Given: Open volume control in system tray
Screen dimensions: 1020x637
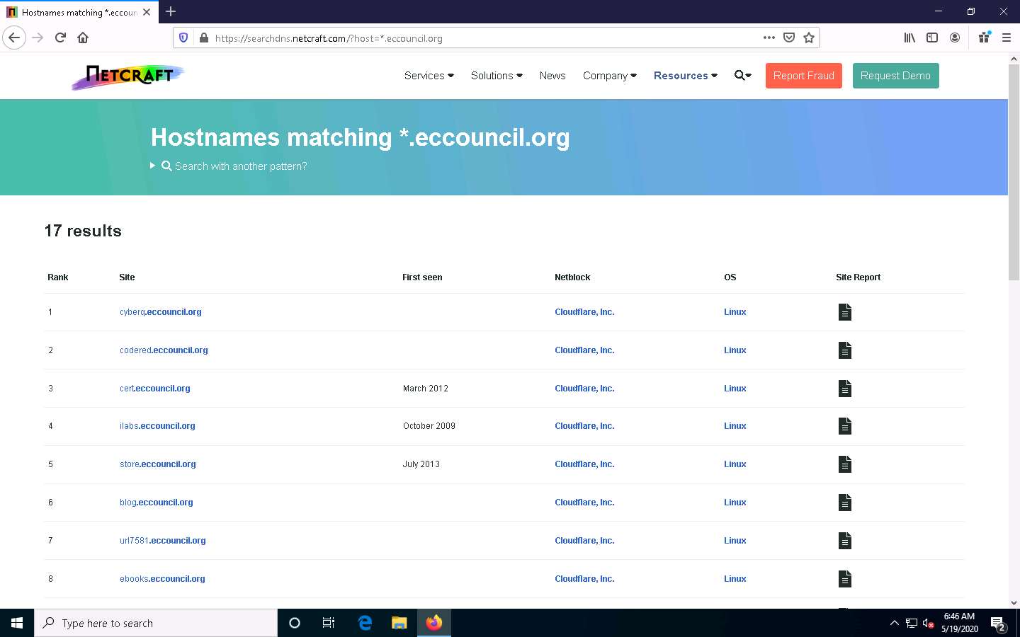Looking at the screenshot, I should [x=929, y=624].
